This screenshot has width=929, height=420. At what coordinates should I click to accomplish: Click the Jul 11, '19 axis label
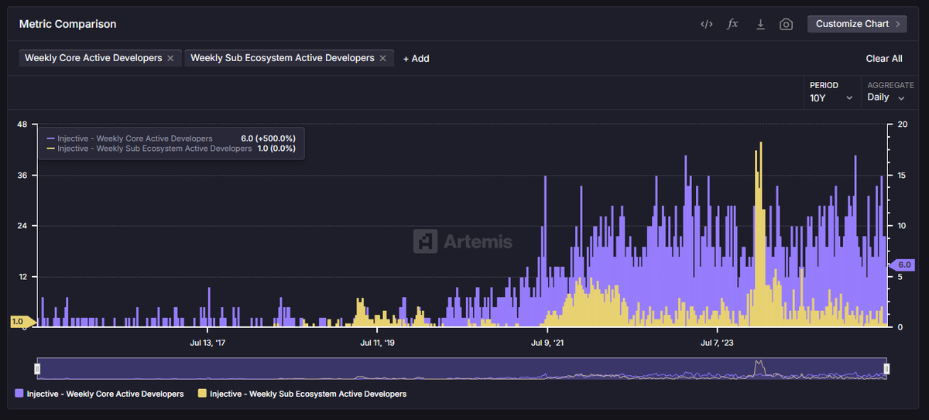[378, 342]
